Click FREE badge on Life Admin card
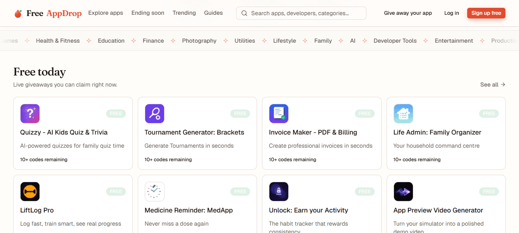The width and height of the screenshot is (519, 233). pyautogui.click(x=489, y=114)
